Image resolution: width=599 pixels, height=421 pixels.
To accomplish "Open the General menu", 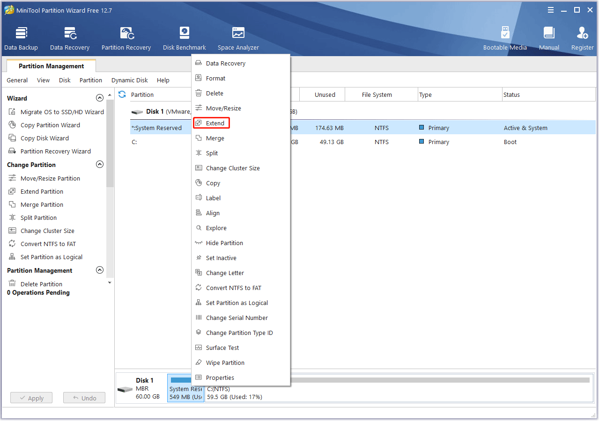I will point(17,80).
